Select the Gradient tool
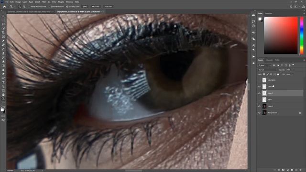Viewport: 306px width, 172px height. pyautogui.click(x=3, y=65)
